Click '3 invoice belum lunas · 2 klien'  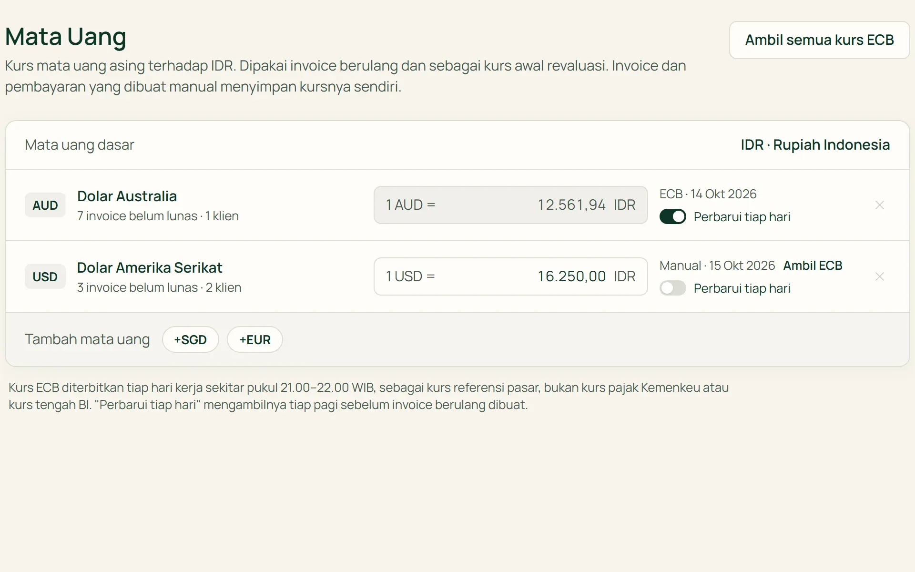pos(159,287)
